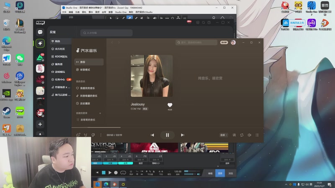Viewport: 335px width, 188px height.
Task: Toggle the repeat mode in music player
Action: point(242,135)
